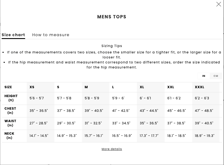This screenshot has width=224, height=165.
Task: Select the L waist 33" - 34.5" cell
Action: point(123,123)
